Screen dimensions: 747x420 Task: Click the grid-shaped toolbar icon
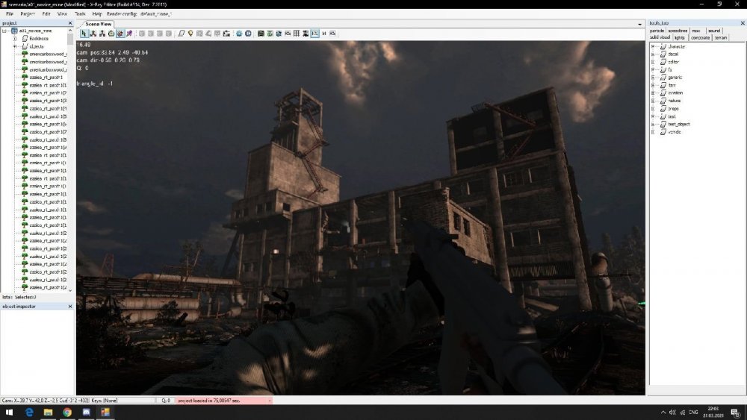point(297,34)
